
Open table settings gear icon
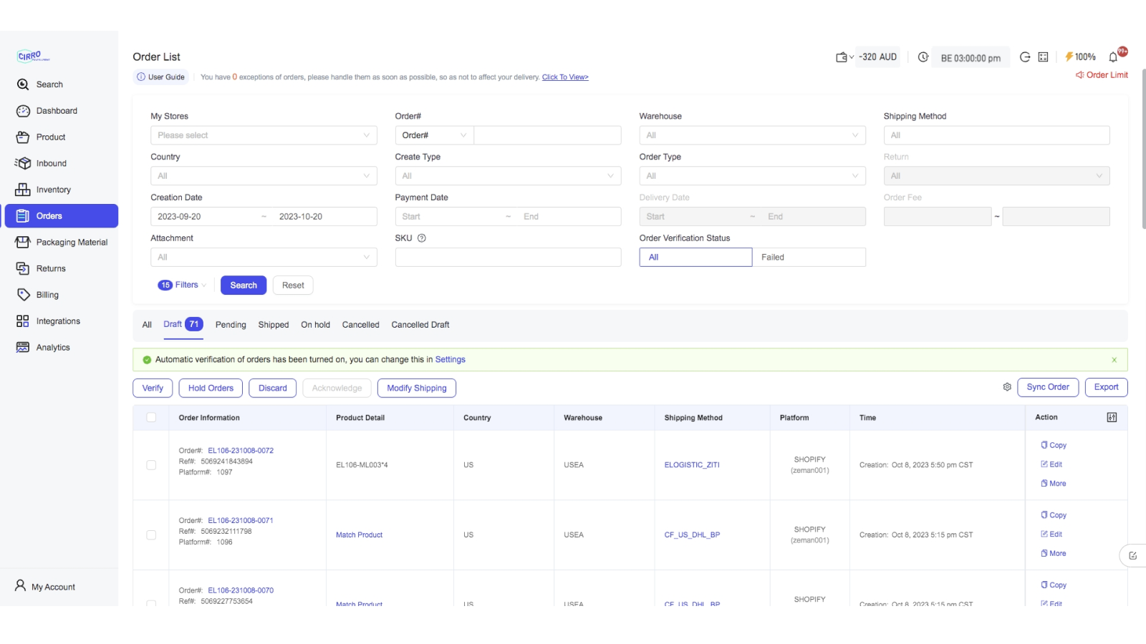pyautogui.click(x=1007, y=387)
